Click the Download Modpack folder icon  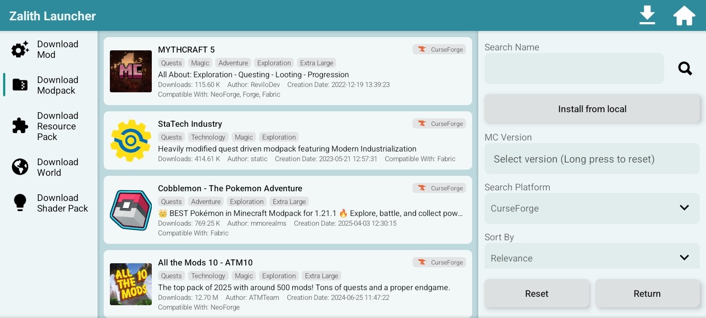[x=20, y=85]
